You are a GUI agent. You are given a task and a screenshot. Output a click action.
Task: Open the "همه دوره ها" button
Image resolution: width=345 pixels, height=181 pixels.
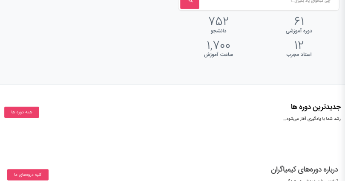22,112
